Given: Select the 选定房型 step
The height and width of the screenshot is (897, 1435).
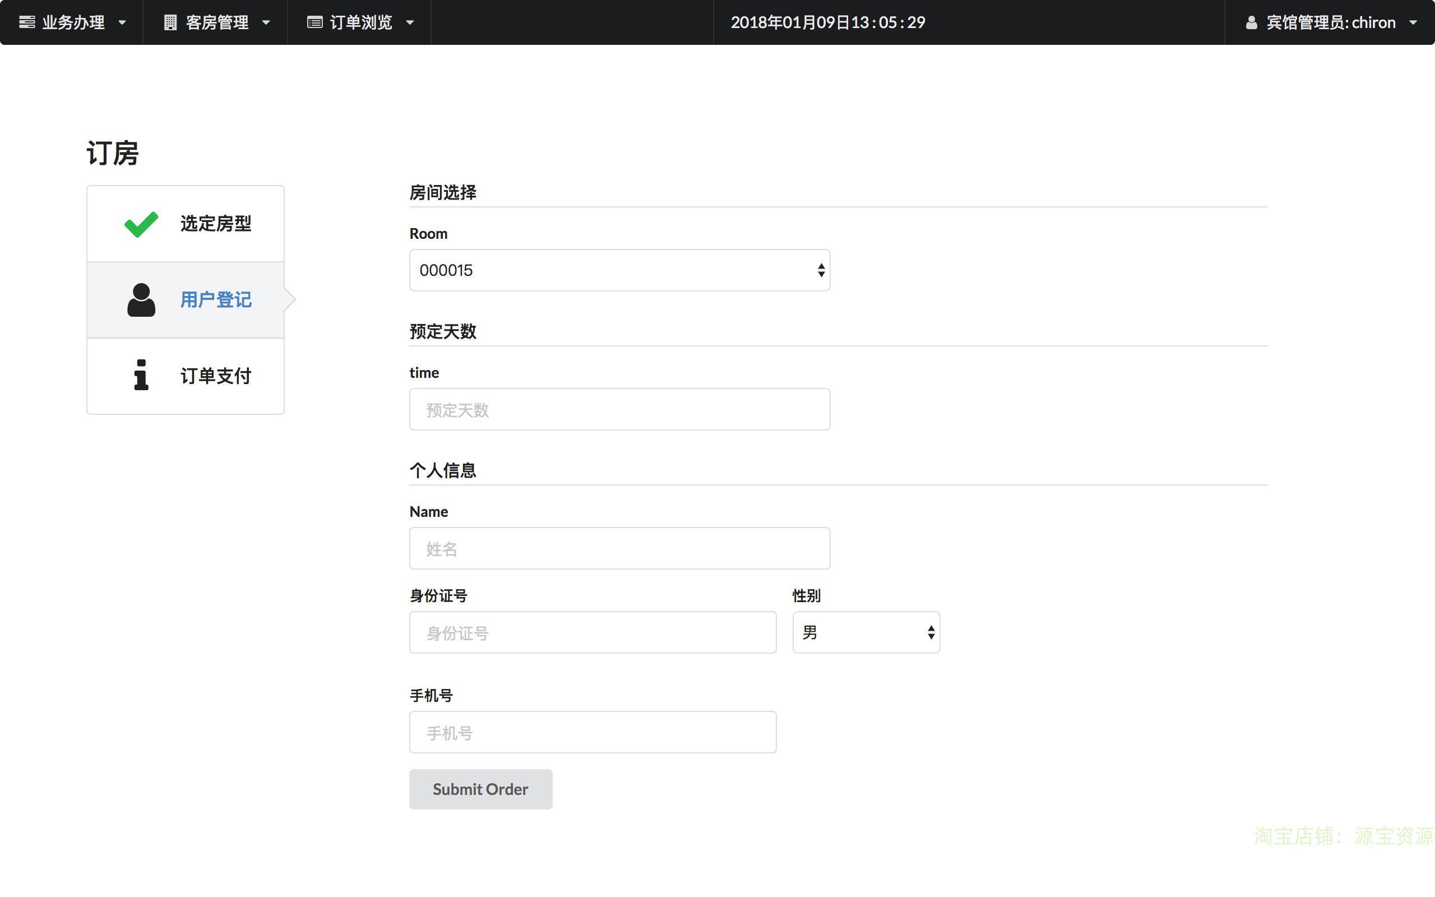Looking at the screenshot, I should coord(216,224).
